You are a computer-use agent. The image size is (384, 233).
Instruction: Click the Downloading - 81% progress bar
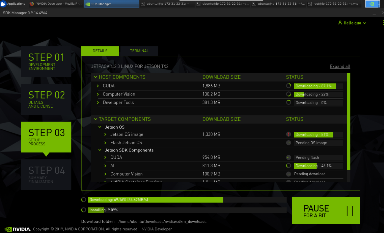coord(318,135)
